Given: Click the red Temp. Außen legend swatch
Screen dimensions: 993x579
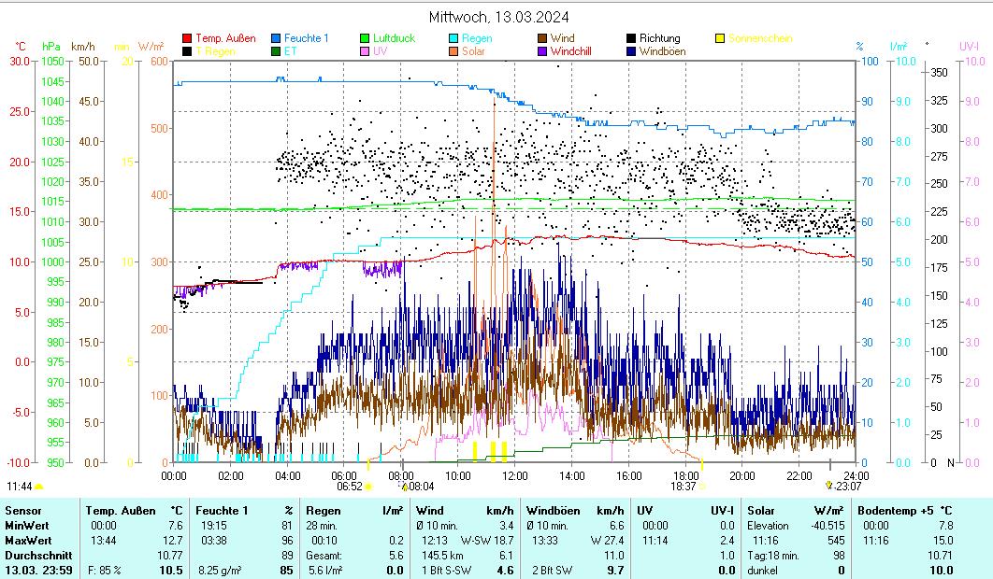Looking at the screenshot, I should point(187,38).
